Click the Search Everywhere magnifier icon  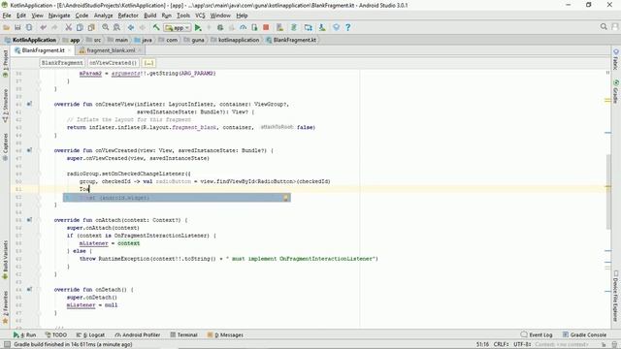tap(604, 26)
